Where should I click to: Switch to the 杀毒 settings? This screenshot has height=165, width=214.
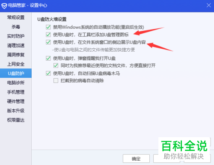pyautogui.click(x=16, y=27)
